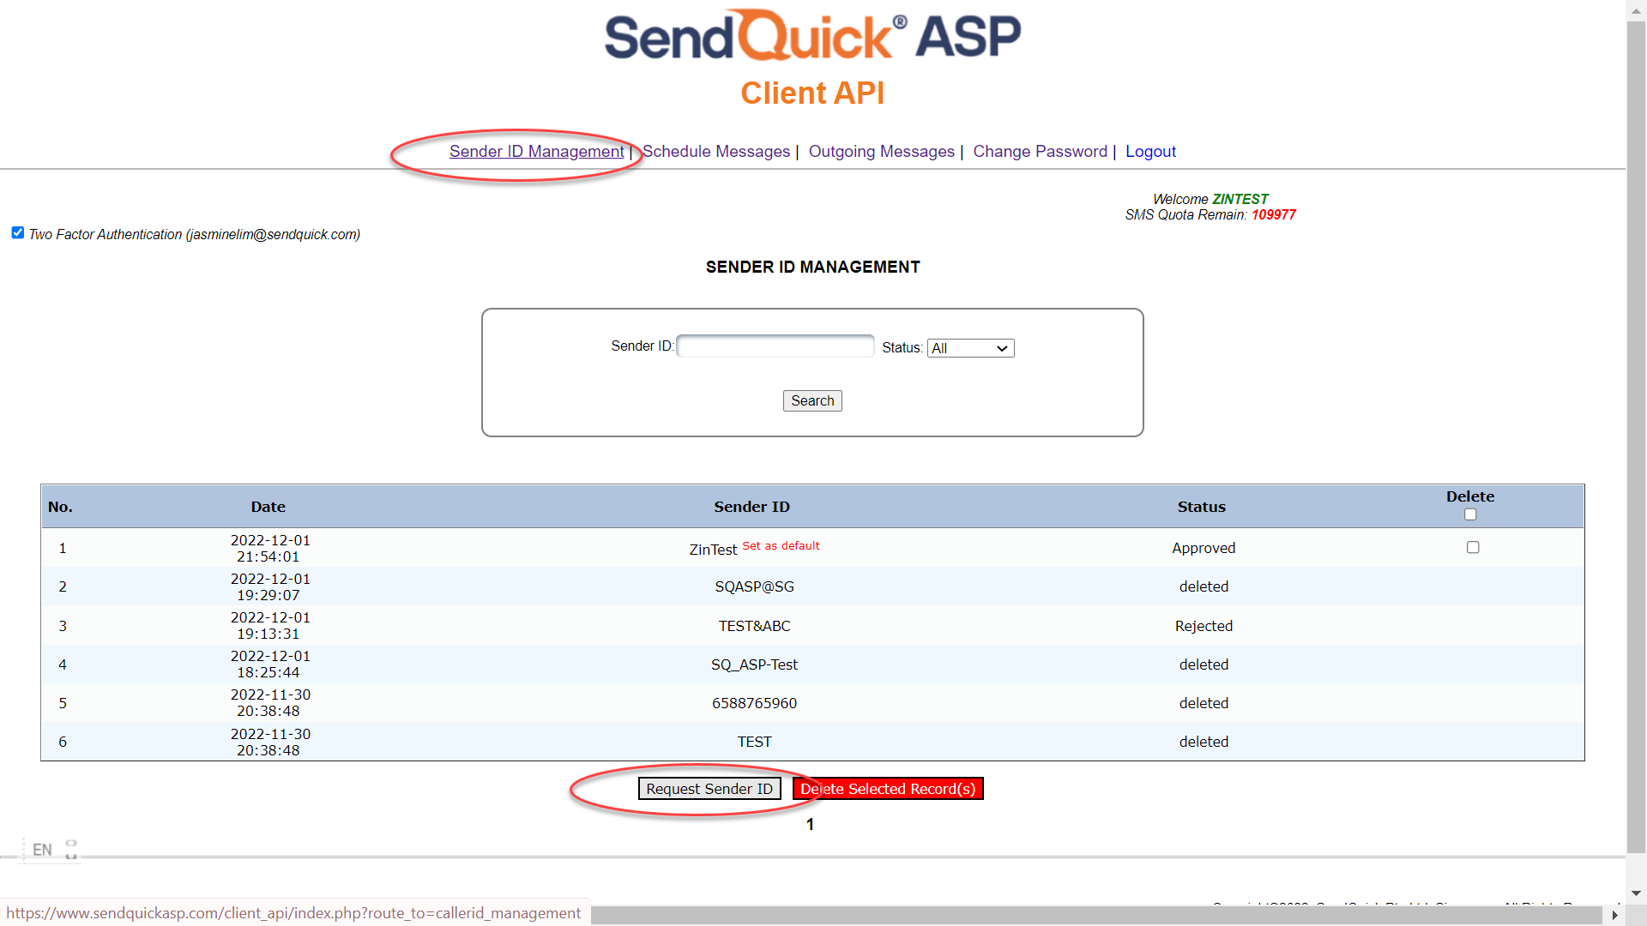Select SQ_ASP-Test sender ID cell

(x=754, y=664)
